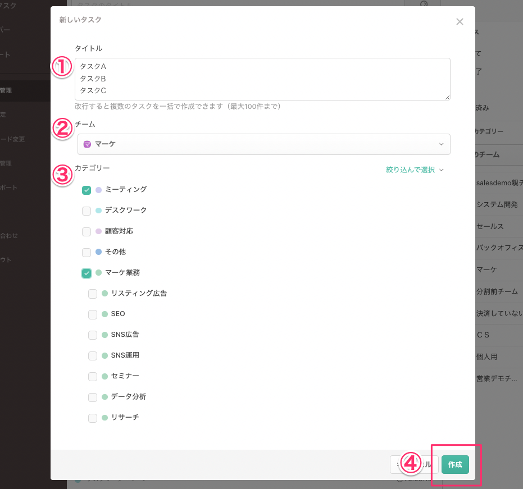Check the SNS運用 category checkbox
523x489 pixels.
pos(92,355)
